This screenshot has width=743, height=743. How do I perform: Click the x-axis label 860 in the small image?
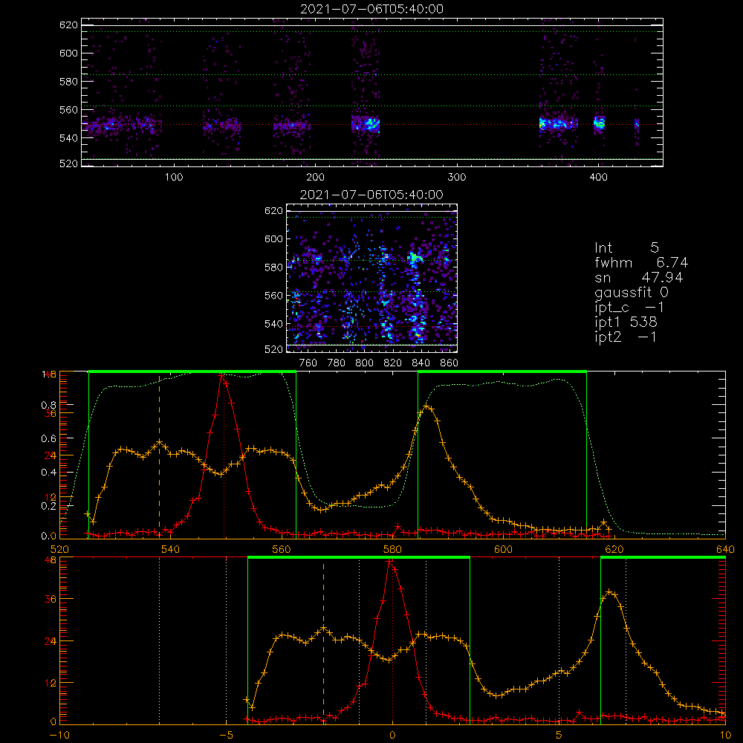click(450, 363)
